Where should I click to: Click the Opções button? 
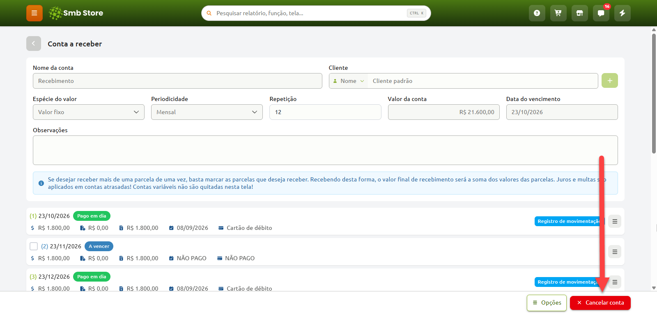(x=547, y=303)
